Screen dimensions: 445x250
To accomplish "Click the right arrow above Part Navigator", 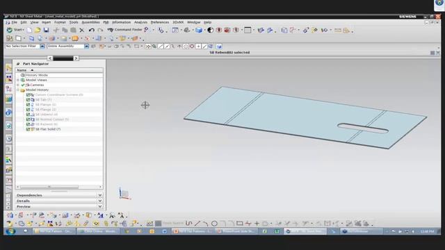I will (76, 58).
